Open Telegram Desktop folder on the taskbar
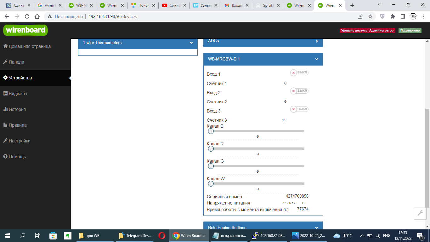430x242 pixels. click(x=135, y=235)
